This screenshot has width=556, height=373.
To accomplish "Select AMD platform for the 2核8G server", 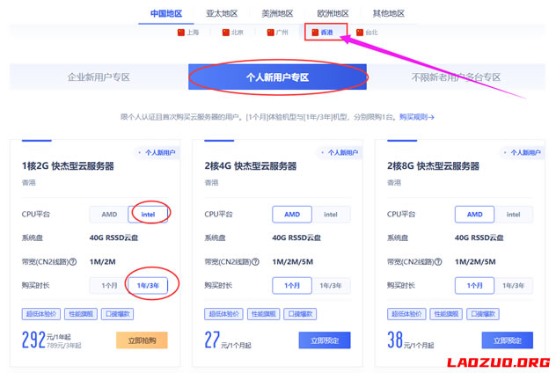I will (x=474, y=215).
